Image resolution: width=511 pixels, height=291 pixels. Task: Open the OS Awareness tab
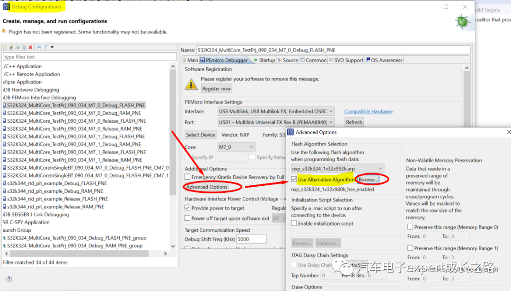(x=384, y=60)
